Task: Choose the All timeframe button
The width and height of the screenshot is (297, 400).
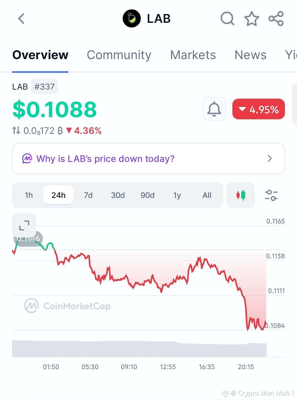Action: click(x=207, y=195)
